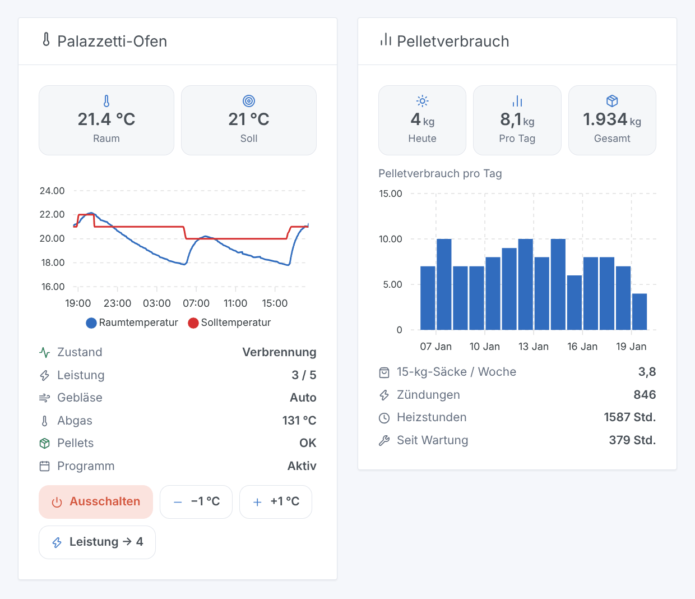The image size is (695, 599).
Task: Click the Palazzetti-Ofen card title
Action: (112, 42)
